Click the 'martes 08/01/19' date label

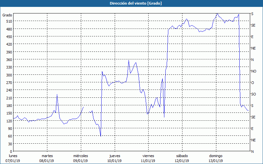pos(47,158)
